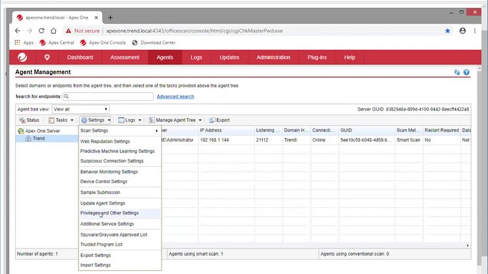Open the Updates menu

point(230,58)
